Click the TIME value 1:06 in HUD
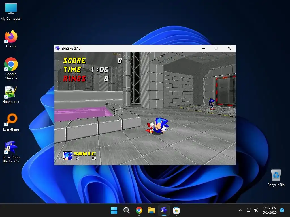 (100, 70)
